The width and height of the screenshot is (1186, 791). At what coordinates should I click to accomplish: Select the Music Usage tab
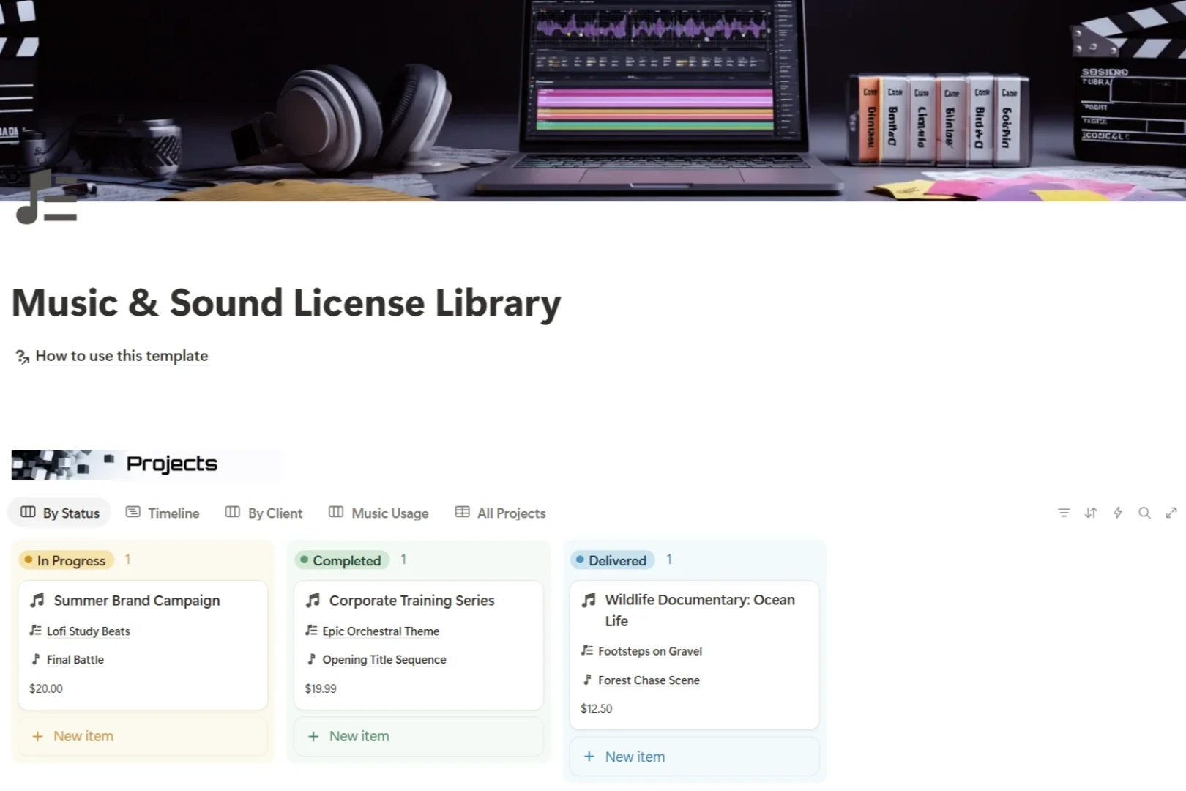(378, 513)
